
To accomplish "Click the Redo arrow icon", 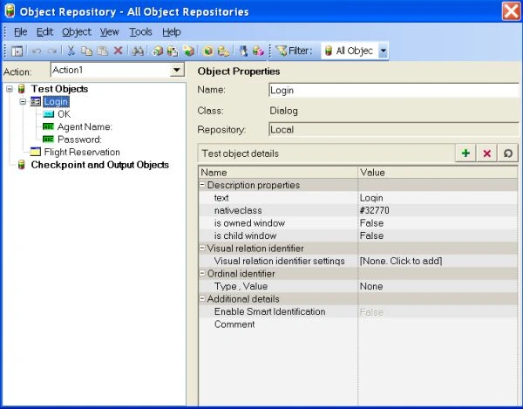I will (x=52, y=51).
